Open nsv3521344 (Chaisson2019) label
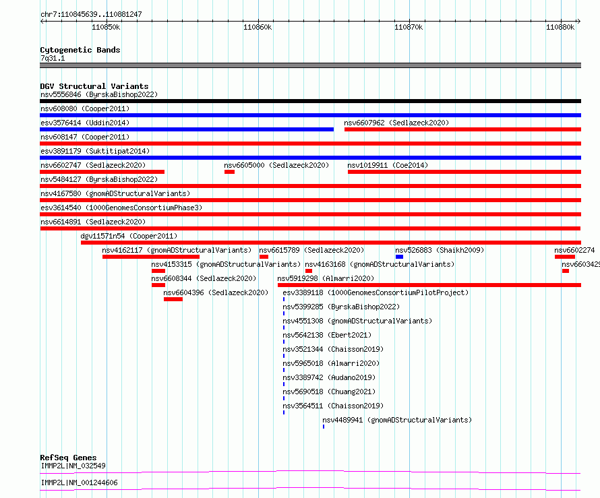This screenshot has height=498, width=600. point(333,349)
